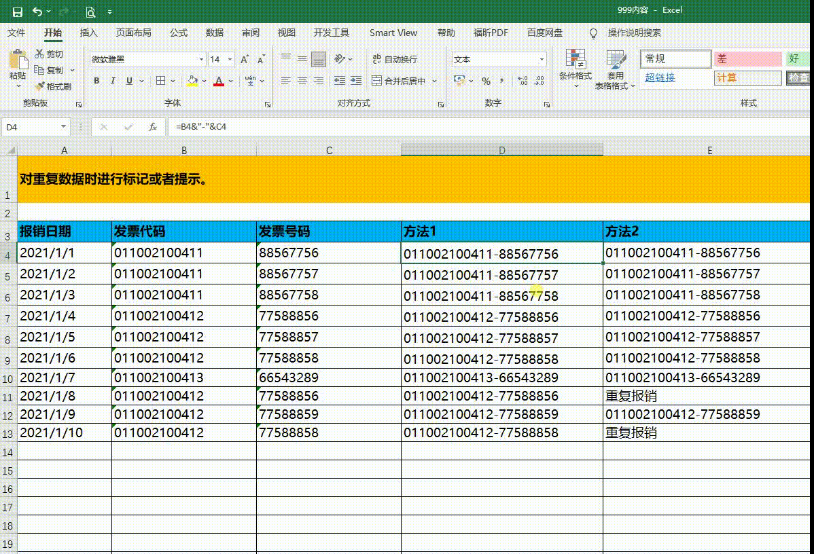This screenshot has width=814, height=554.
Task: Toggle bold formatting
Action: coord(96,80)
